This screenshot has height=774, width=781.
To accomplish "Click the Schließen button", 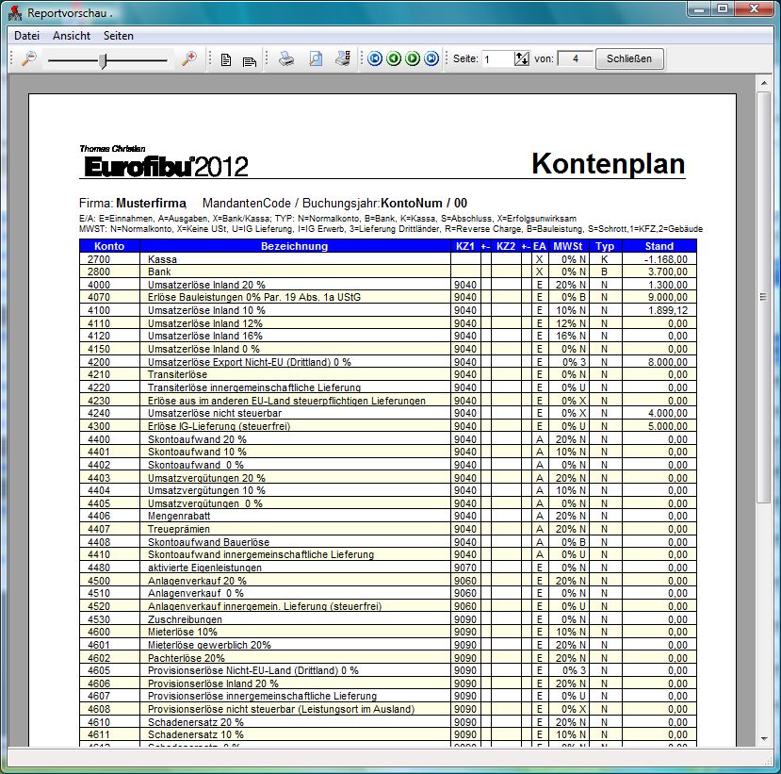I will (x=629, y=58).
